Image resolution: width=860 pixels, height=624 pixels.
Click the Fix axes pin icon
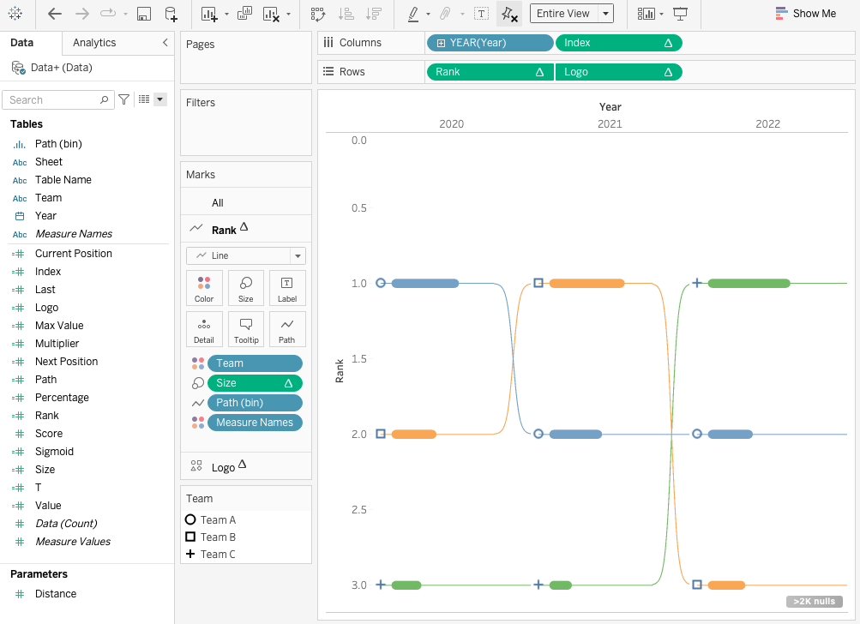pos(509,15)
